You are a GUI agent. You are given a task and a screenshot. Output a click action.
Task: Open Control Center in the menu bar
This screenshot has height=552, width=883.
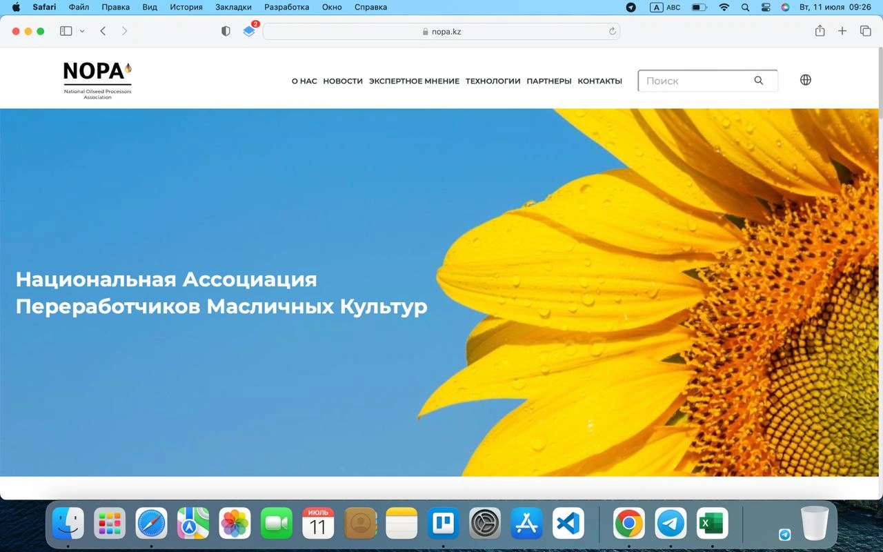tap(766, 7)
